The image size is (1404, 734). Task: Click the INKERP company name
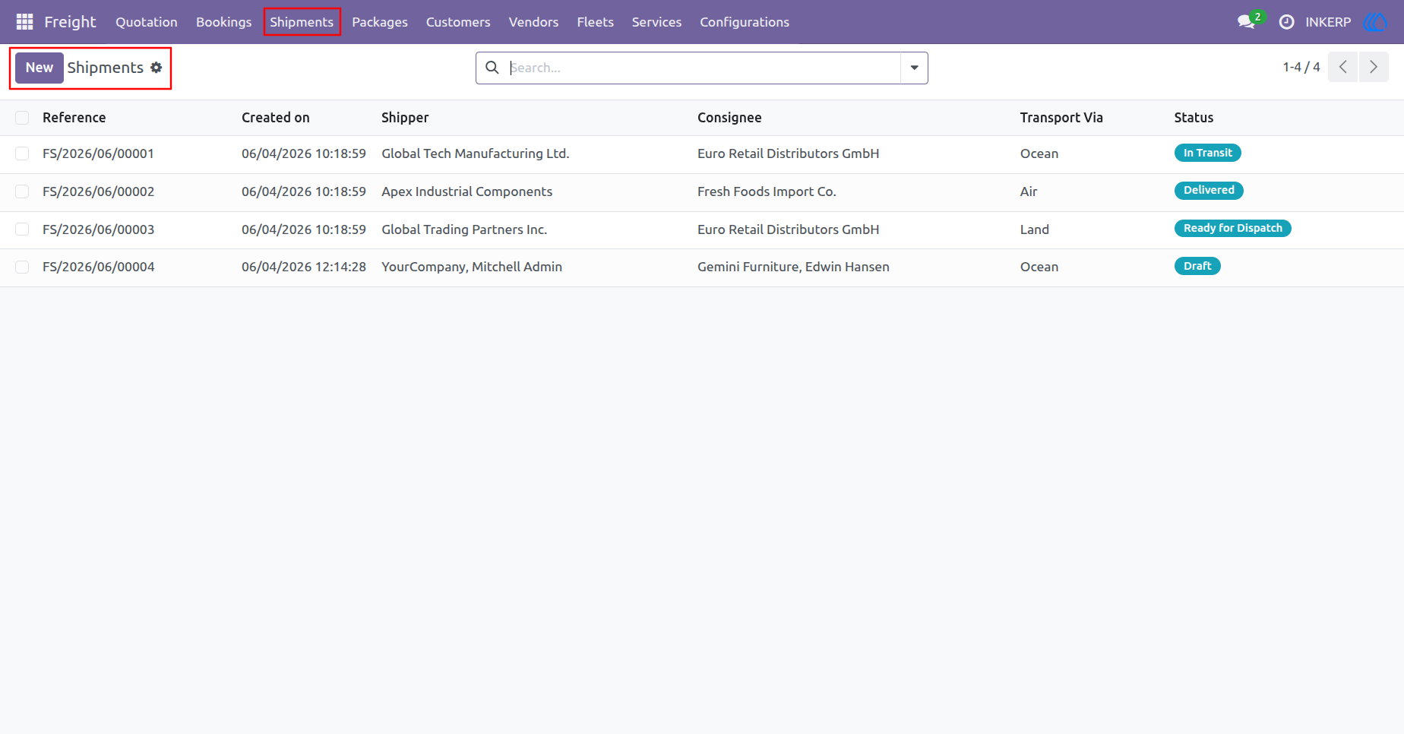click(x=1328, y=22)
